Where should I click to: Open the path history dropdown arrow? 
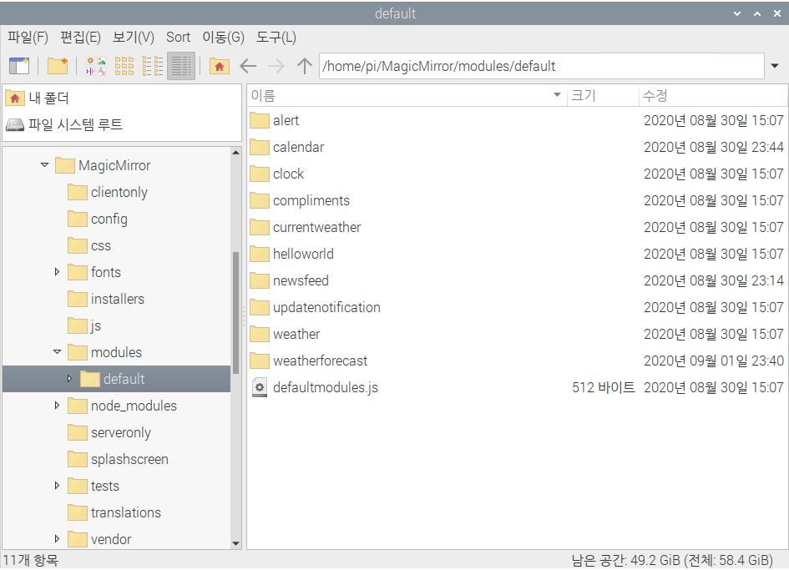775,66
